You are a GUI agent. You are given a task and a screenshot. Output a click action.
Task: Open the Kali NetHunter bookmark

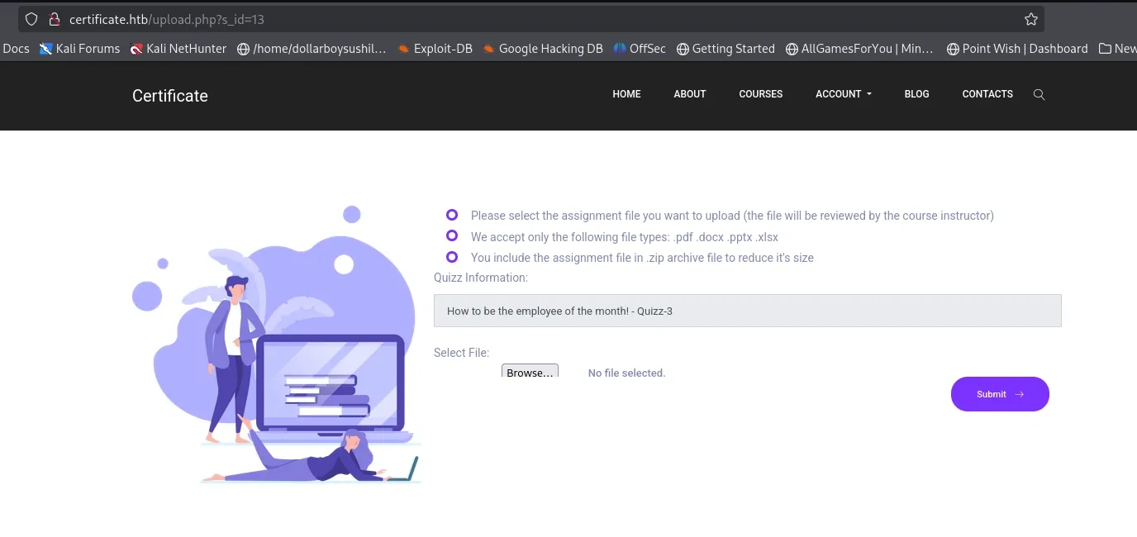pos(178,49)
